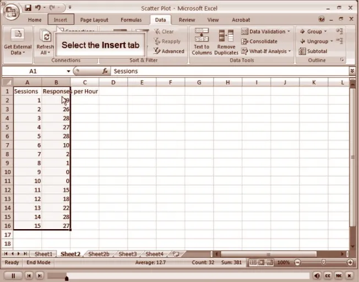
Task: Click the video progress marker
Action: (67, 279)
